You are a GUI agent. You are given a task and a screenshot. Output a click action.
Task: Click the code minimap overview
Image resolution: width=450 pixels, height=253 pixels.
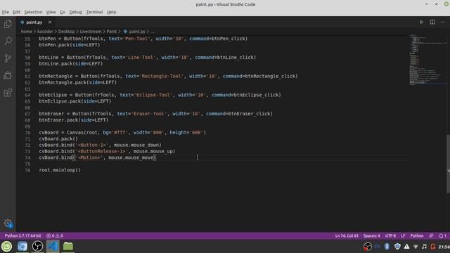tap(427, 60)
